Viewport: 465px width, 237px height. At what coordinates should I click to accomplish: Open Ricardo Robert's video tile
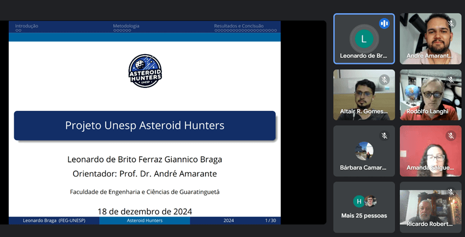point(431,207)
